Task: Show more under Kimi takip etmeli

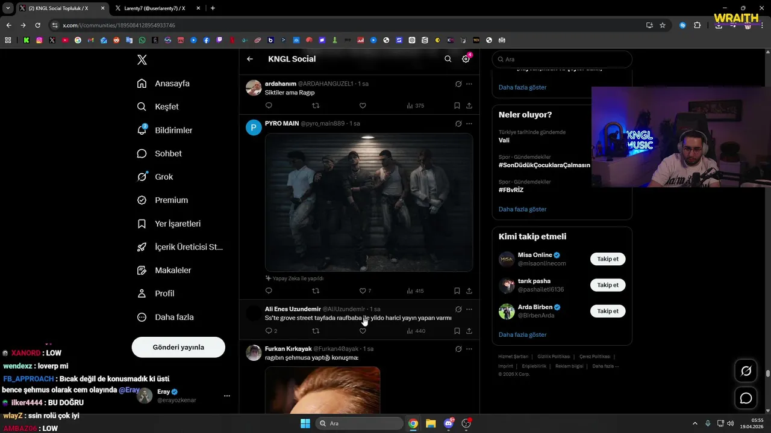Action: point(522,334)
